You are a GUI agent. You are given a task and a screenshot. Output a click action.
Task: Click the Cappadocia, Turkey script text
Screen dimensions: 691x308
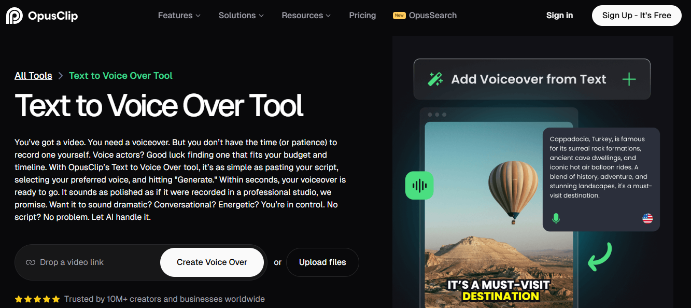tap(601, 167)
